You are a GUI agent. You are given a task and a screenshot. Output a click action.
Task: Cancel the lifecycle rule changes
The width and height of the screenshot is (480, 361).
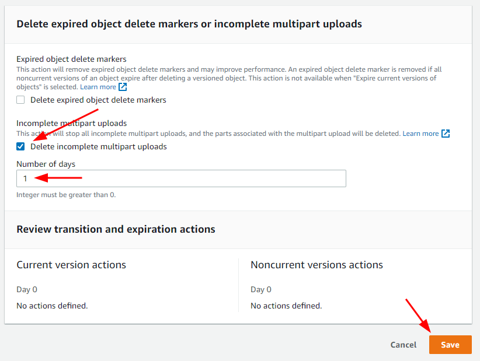(404, 345)
